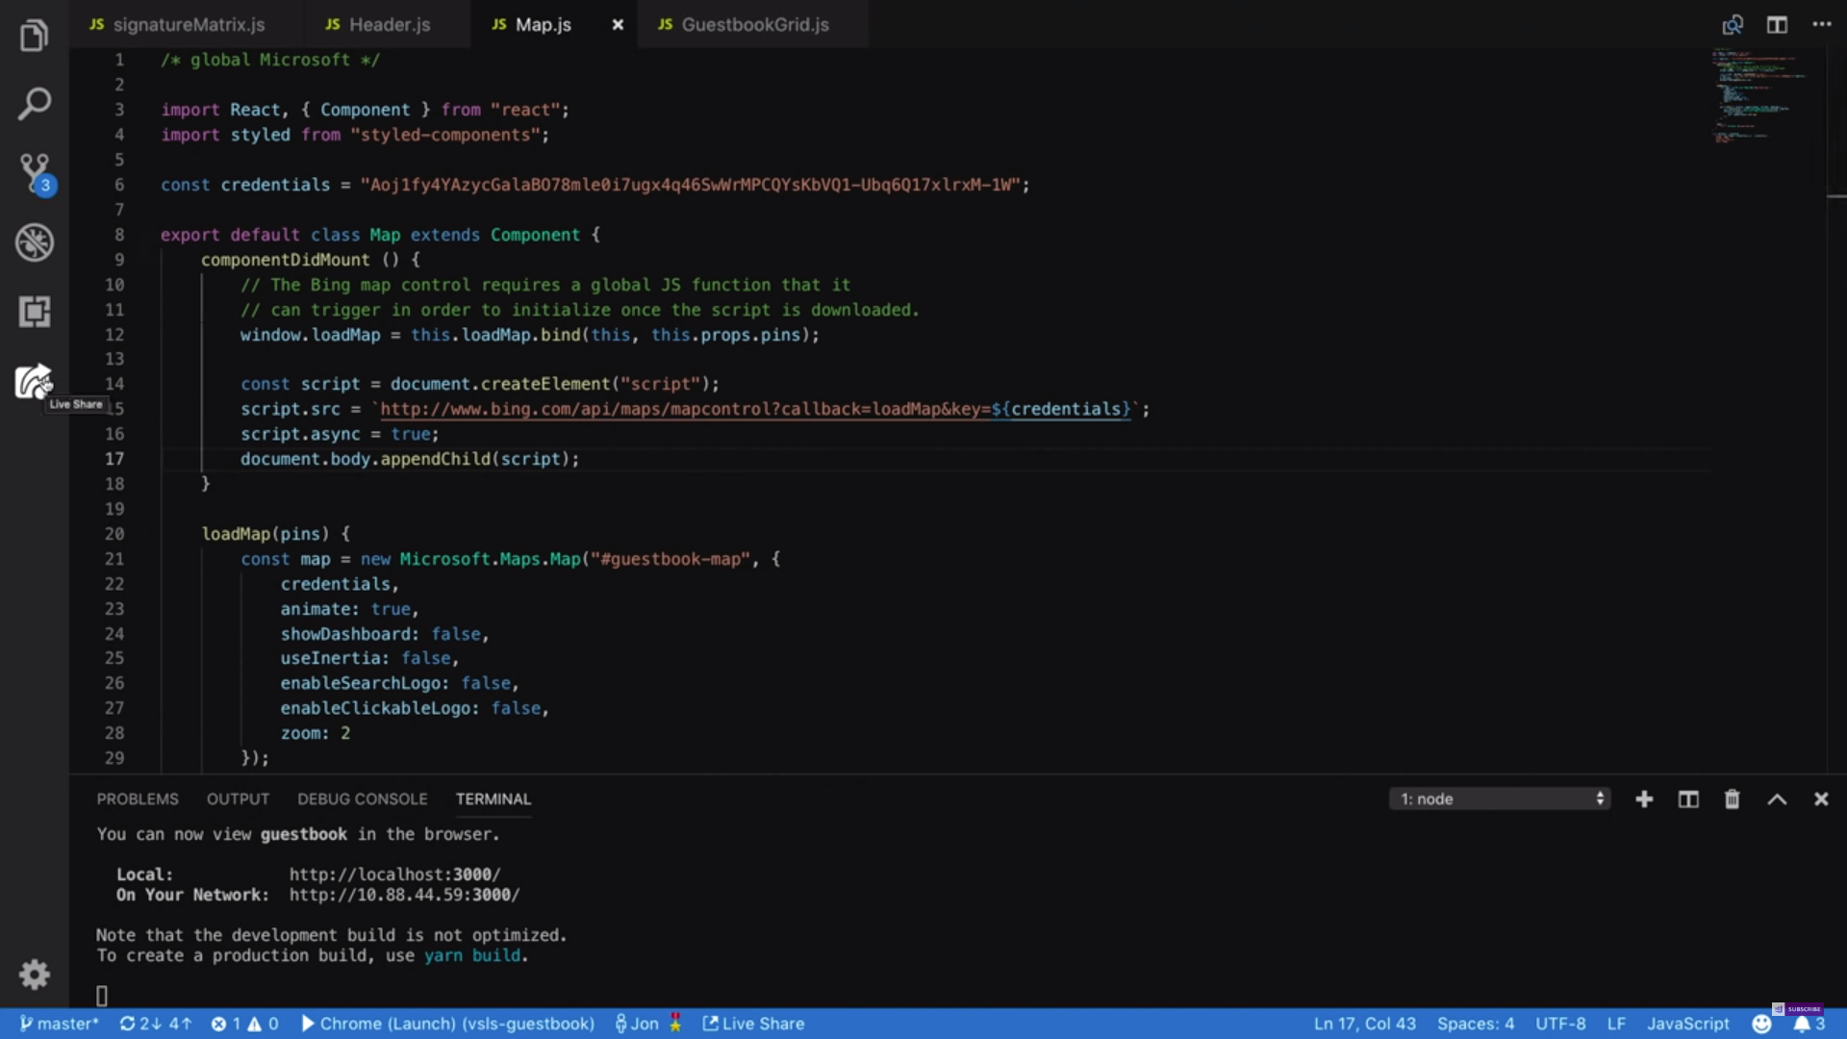This screenshot has width=1847, height=1039.
Task: Switch to the GuestbookGrid.js tab
Action: coord(754,25)
